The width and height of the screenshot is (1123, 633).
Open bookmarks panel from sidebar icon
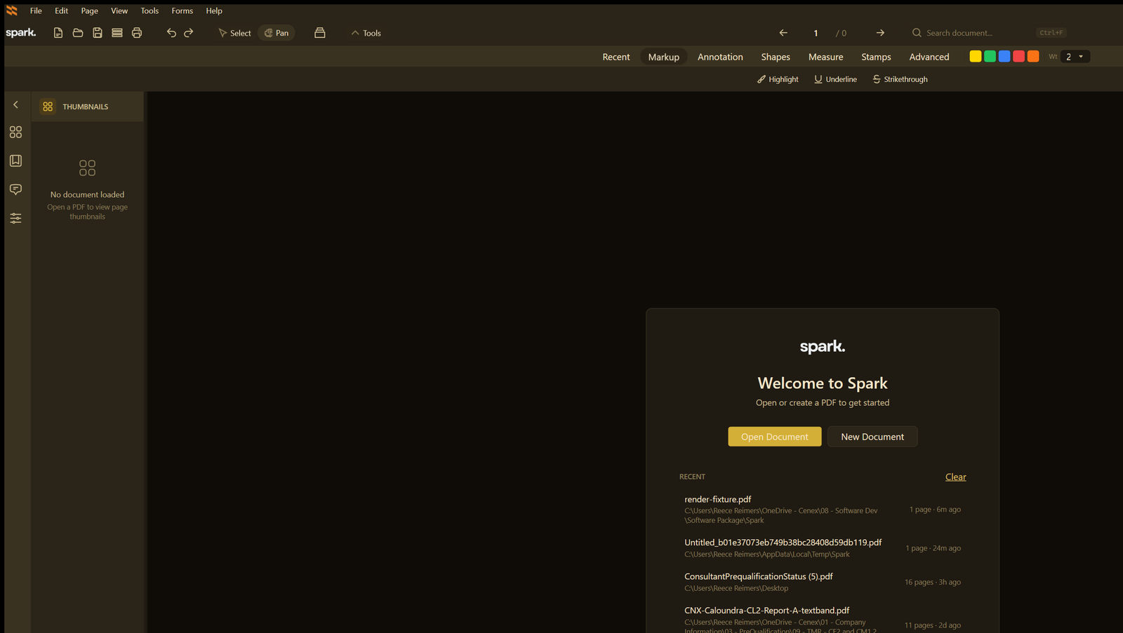coord(15,161)
